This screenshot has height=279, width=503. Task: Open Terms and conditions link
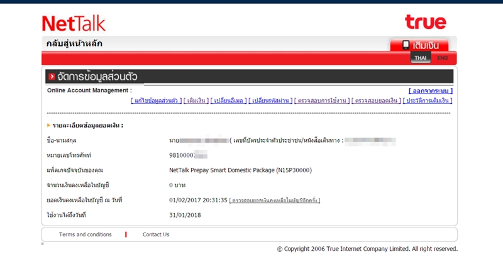point(86,234)
